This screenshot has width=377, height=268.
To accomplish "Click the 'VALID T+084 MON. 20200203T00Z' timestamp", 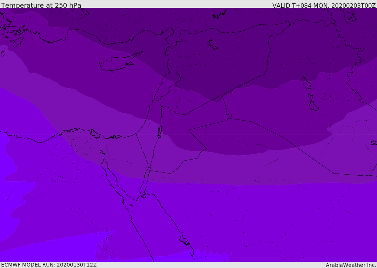I will 324,5.
